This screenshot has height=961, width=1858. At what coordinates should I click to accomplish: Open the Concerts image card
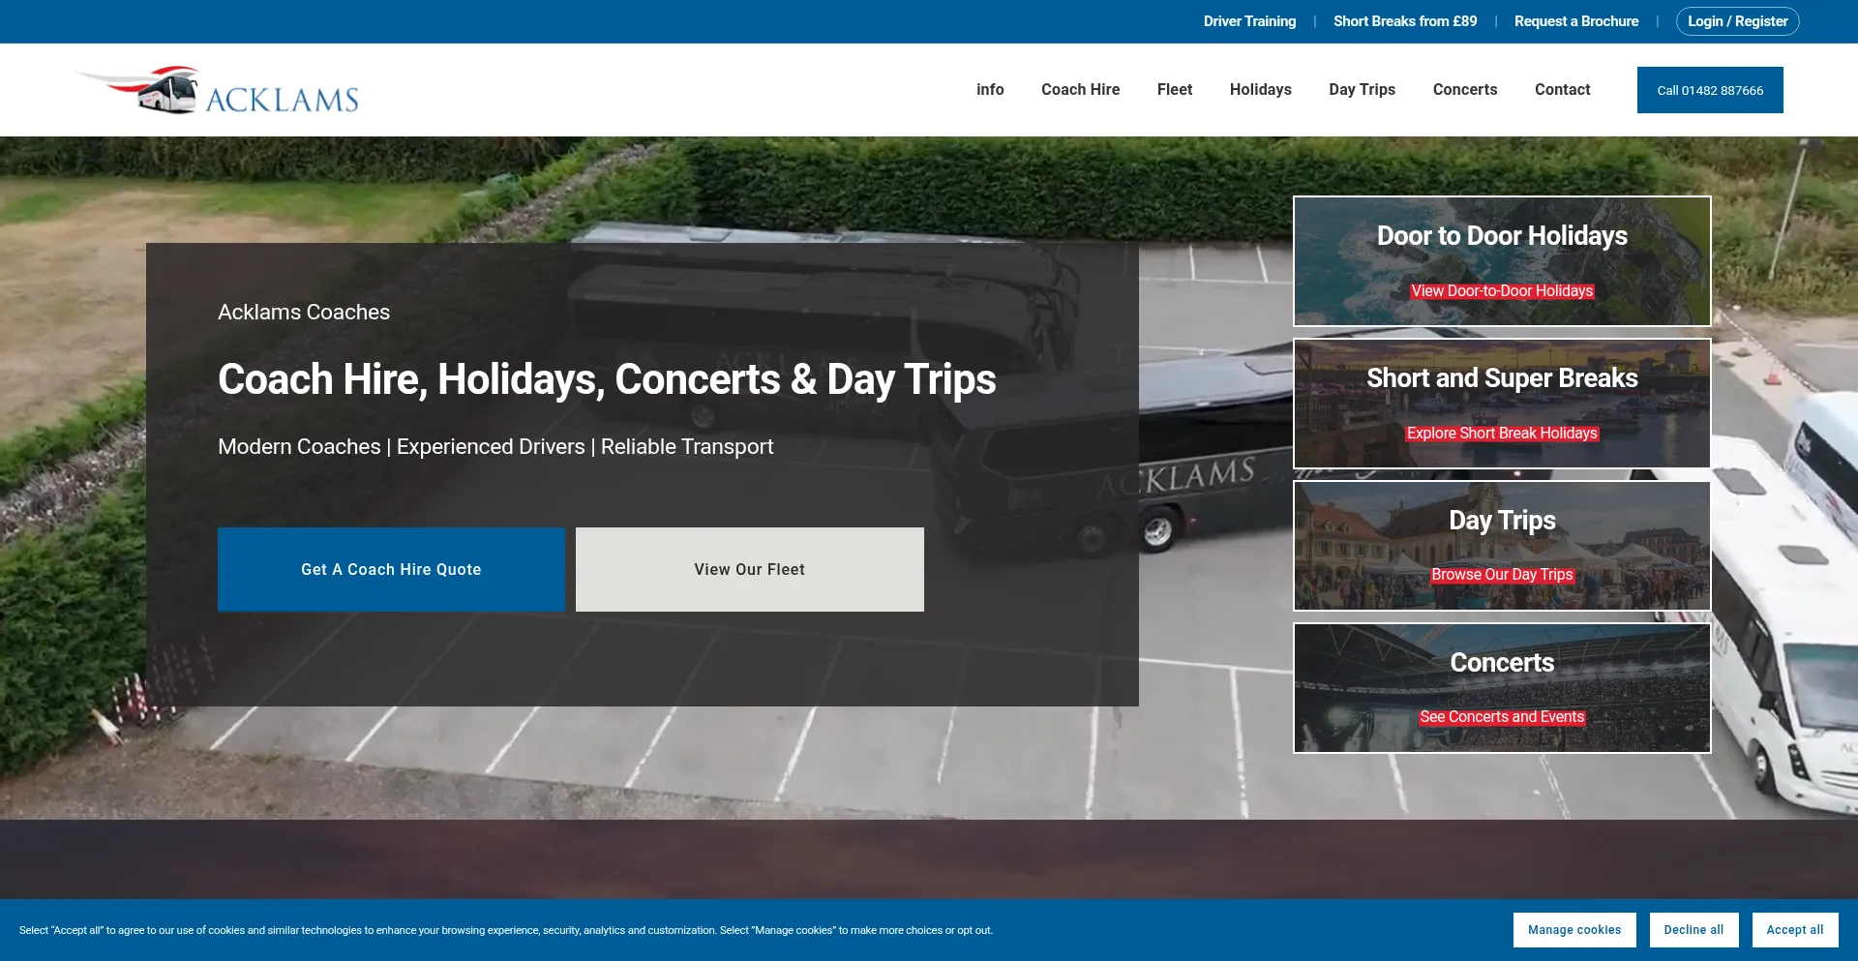pyautogui.click(x=1502, y=687)
